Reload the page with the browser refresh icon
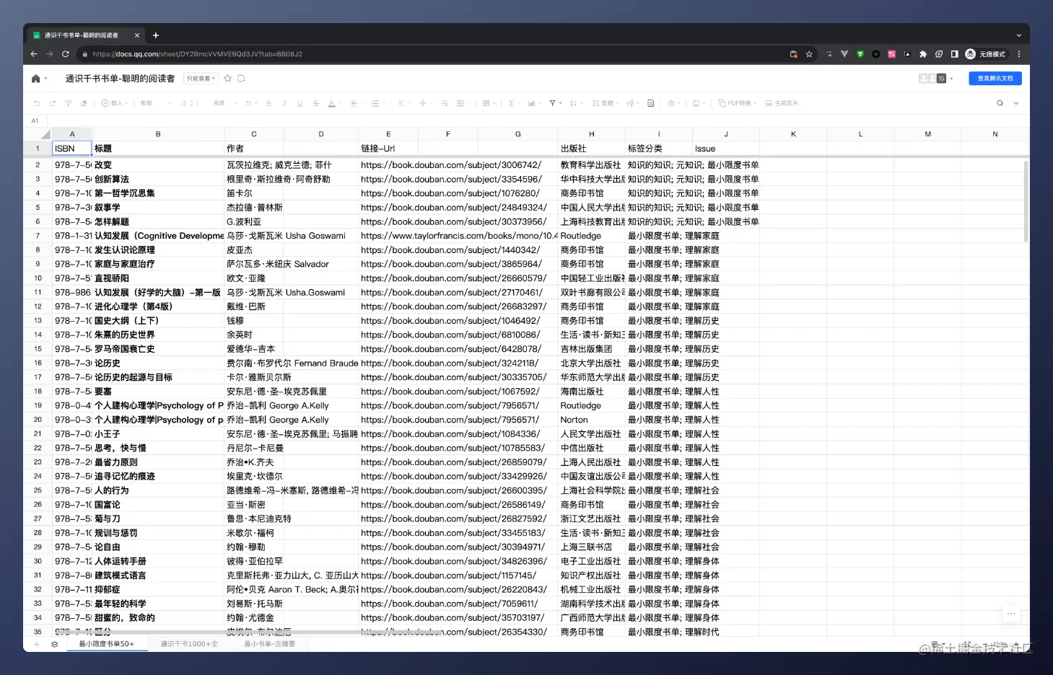The width and height of the screenshot is (1053, 675). pos(66,54)
